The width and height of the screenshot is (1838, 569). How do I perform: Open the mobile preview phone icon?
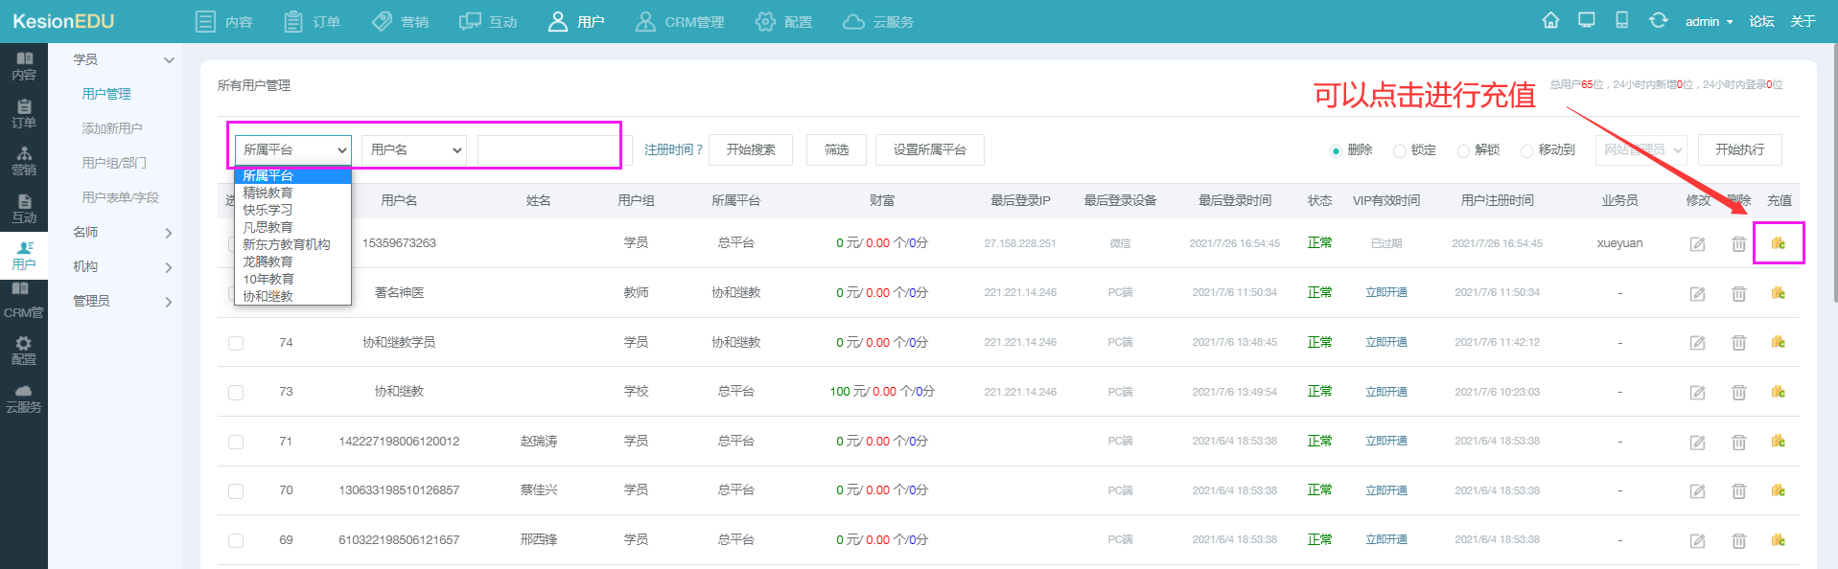[x=1621, y=20]
